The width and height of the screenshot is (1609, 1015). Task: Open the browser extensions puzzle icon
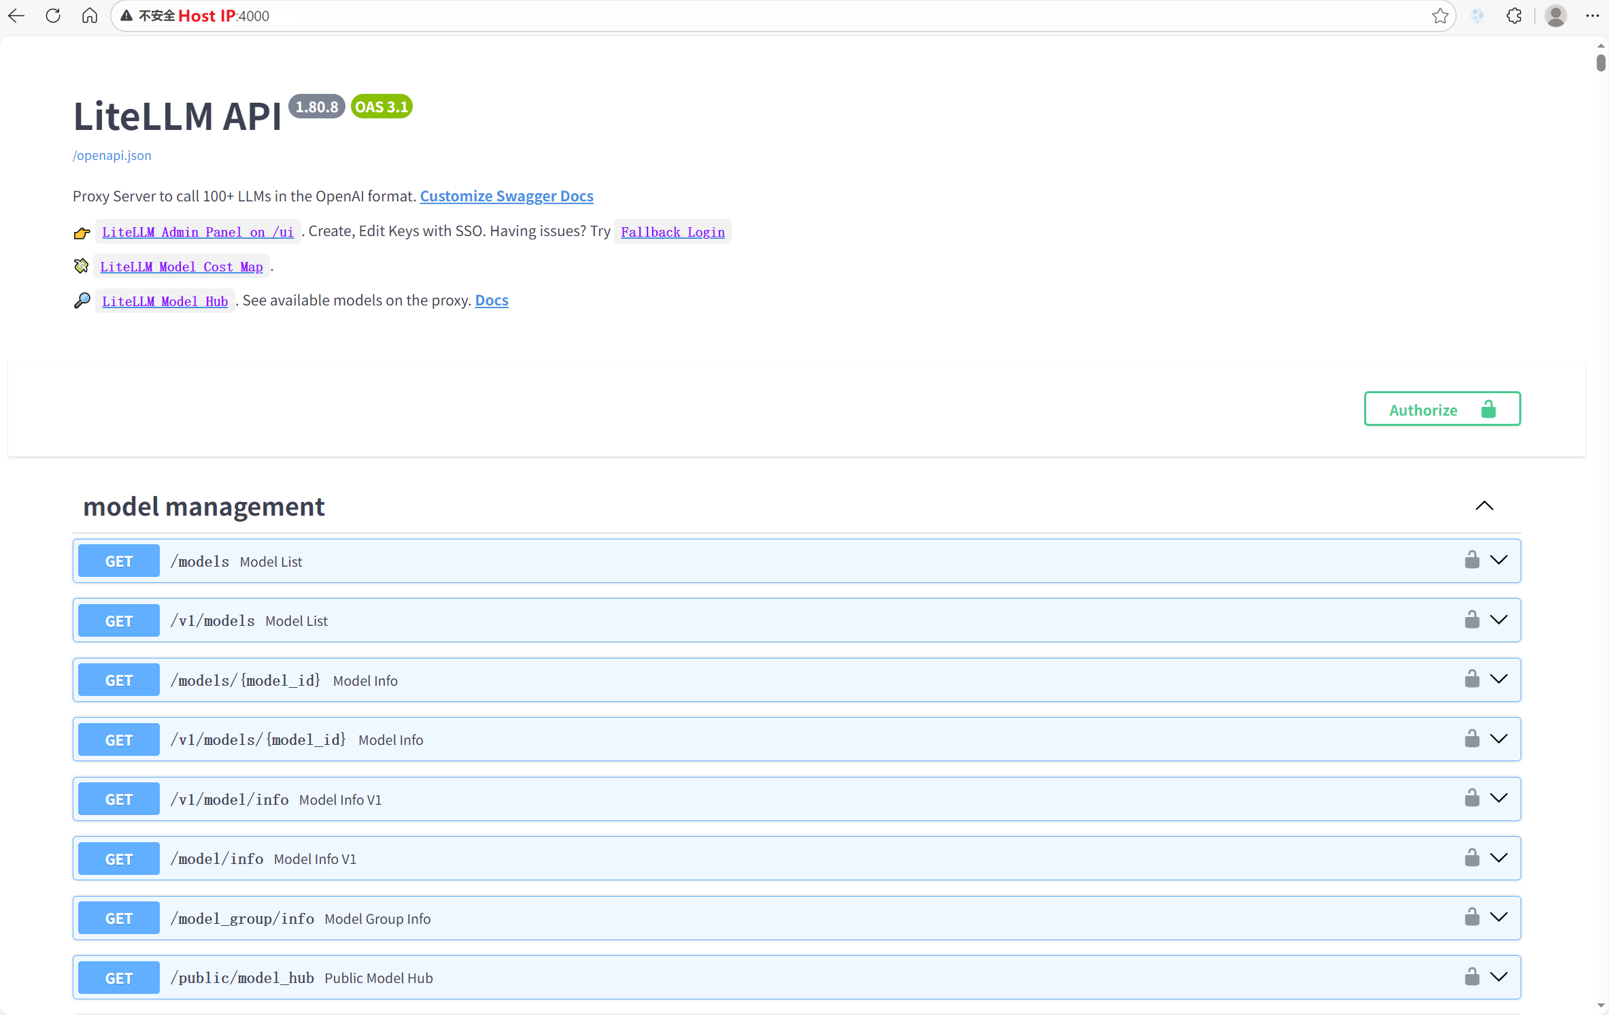1514,16
